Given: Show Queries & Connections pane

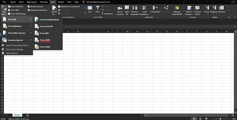Looking at the screenshot, I should pyautogui.click(x=69, y=6).
